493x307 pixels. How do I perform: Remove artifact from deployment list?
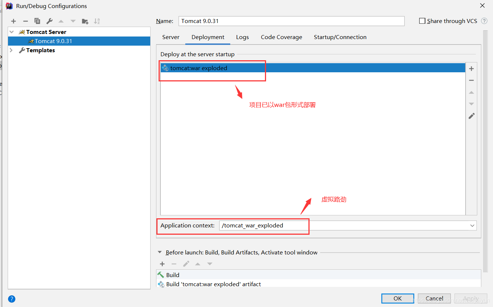(471, 80)
